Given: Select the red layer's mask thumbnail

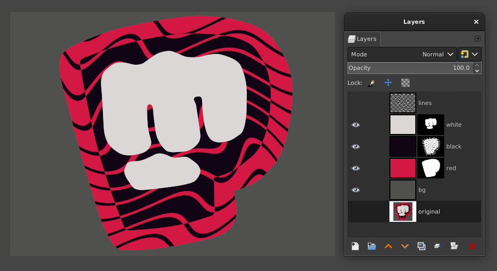Looking at the screenshot, I should pyautogui.click(x=430, y=168).
